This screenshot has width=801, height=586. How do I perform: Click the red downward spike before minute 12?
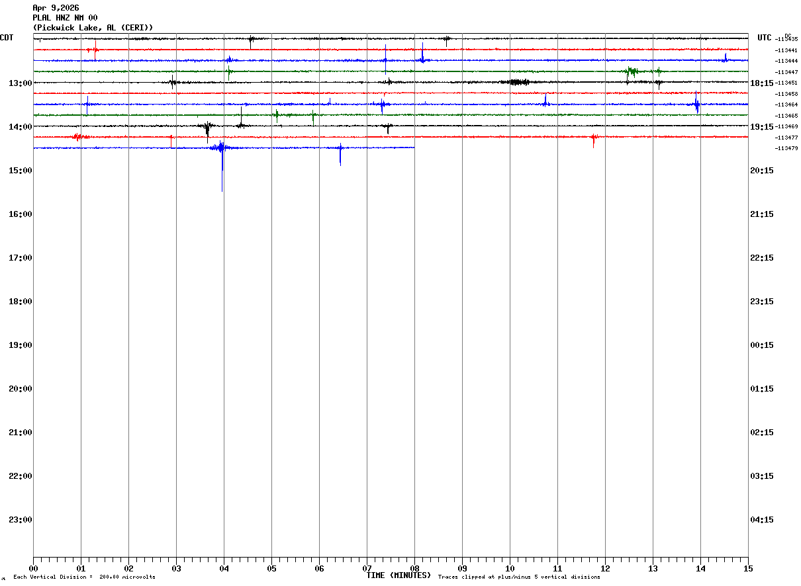(x=593, y=141)
